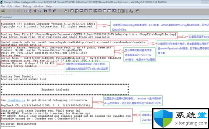
Task: Click the 'Mini Kernel Dump File' line
Action: (x=55, y=37)
